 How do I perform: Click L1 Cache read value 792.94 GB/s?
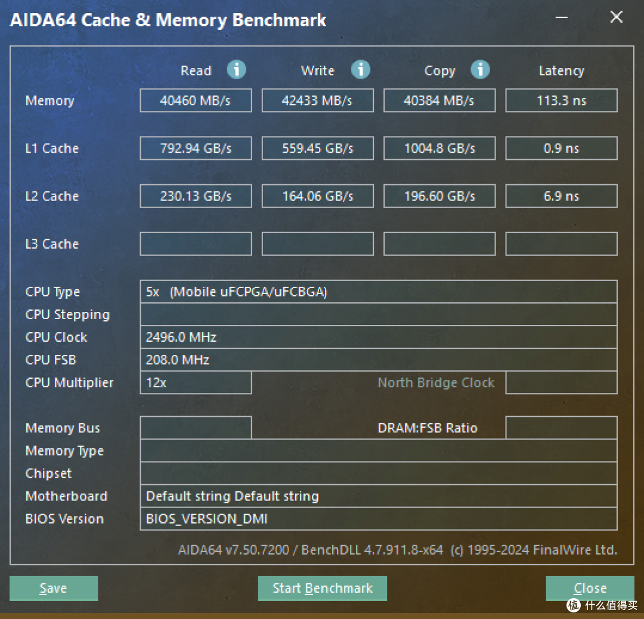click(196, 148)
